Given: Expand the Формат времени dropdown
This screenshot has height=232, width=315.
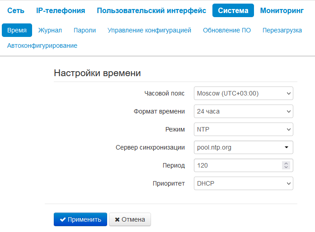Looking at the screenshot, I should [243, 111].
